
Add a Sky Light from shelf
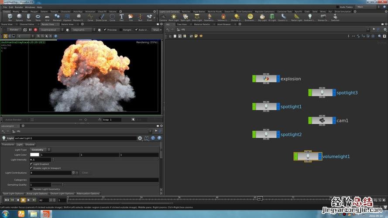pos(262,17)
